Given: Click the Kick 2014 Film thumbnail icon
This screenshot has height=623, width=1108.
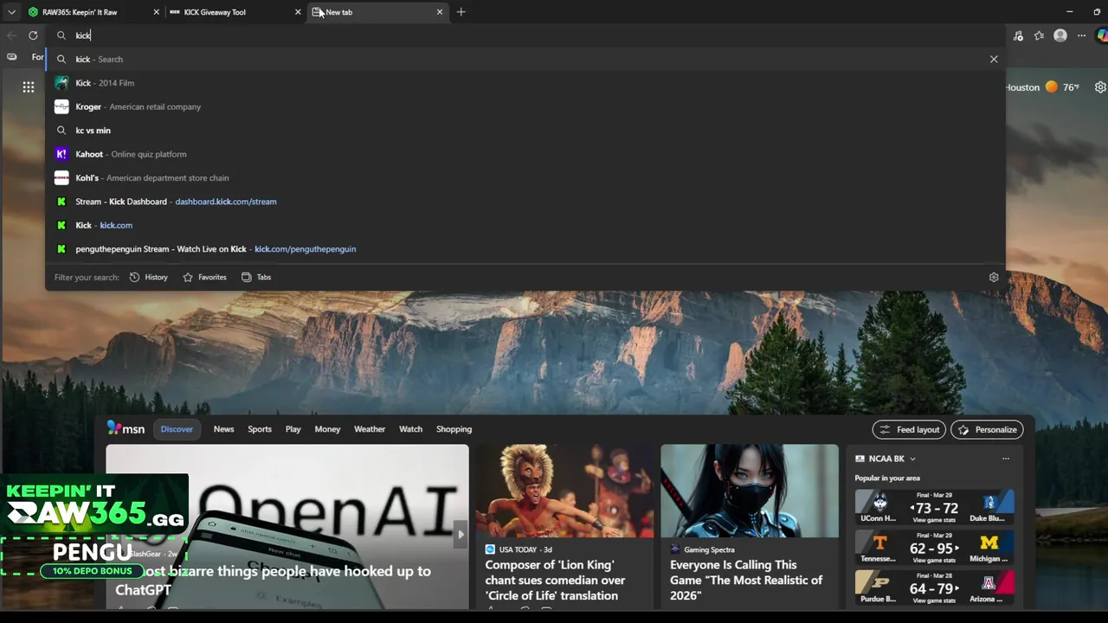Looking at the screenshot, I should [x=61, y=83].
